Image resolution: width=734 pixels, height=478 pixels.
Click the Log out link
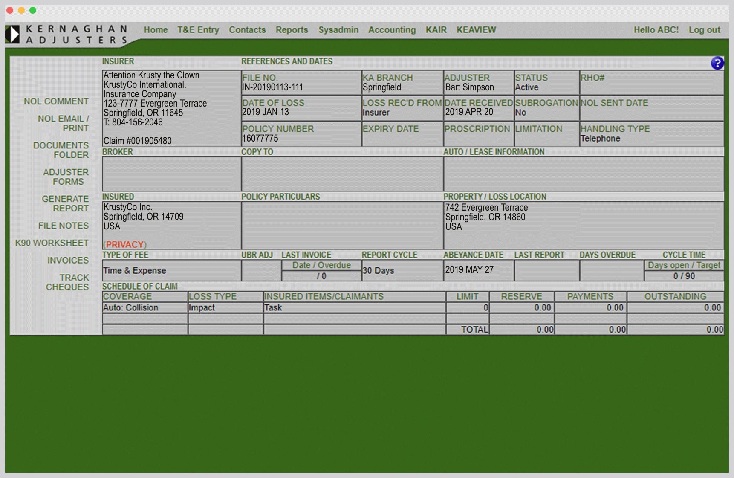click(704, 30)
